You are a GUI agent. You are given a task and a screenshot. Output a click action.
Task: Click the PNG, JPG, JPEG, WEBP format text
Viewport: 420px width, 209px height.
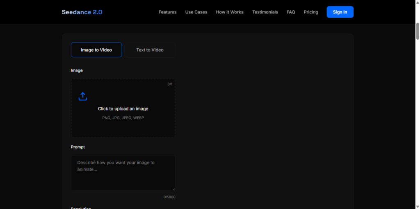coord(123,118)
